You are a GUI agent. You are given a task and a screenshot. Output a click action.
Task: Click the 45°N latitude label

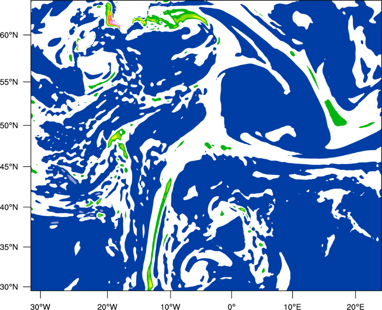click(x=9, y=166)
